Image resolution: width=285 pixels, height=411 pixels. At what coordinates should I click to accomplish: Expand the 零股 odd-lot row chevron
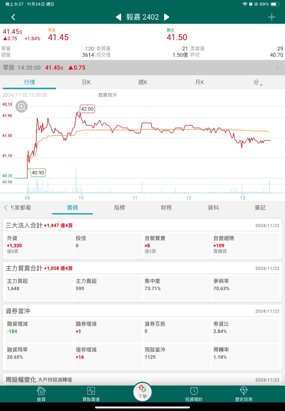277,67
